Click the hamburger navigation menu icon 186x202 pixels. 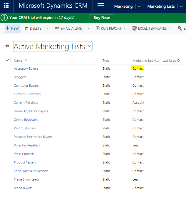tap(101, 6)
